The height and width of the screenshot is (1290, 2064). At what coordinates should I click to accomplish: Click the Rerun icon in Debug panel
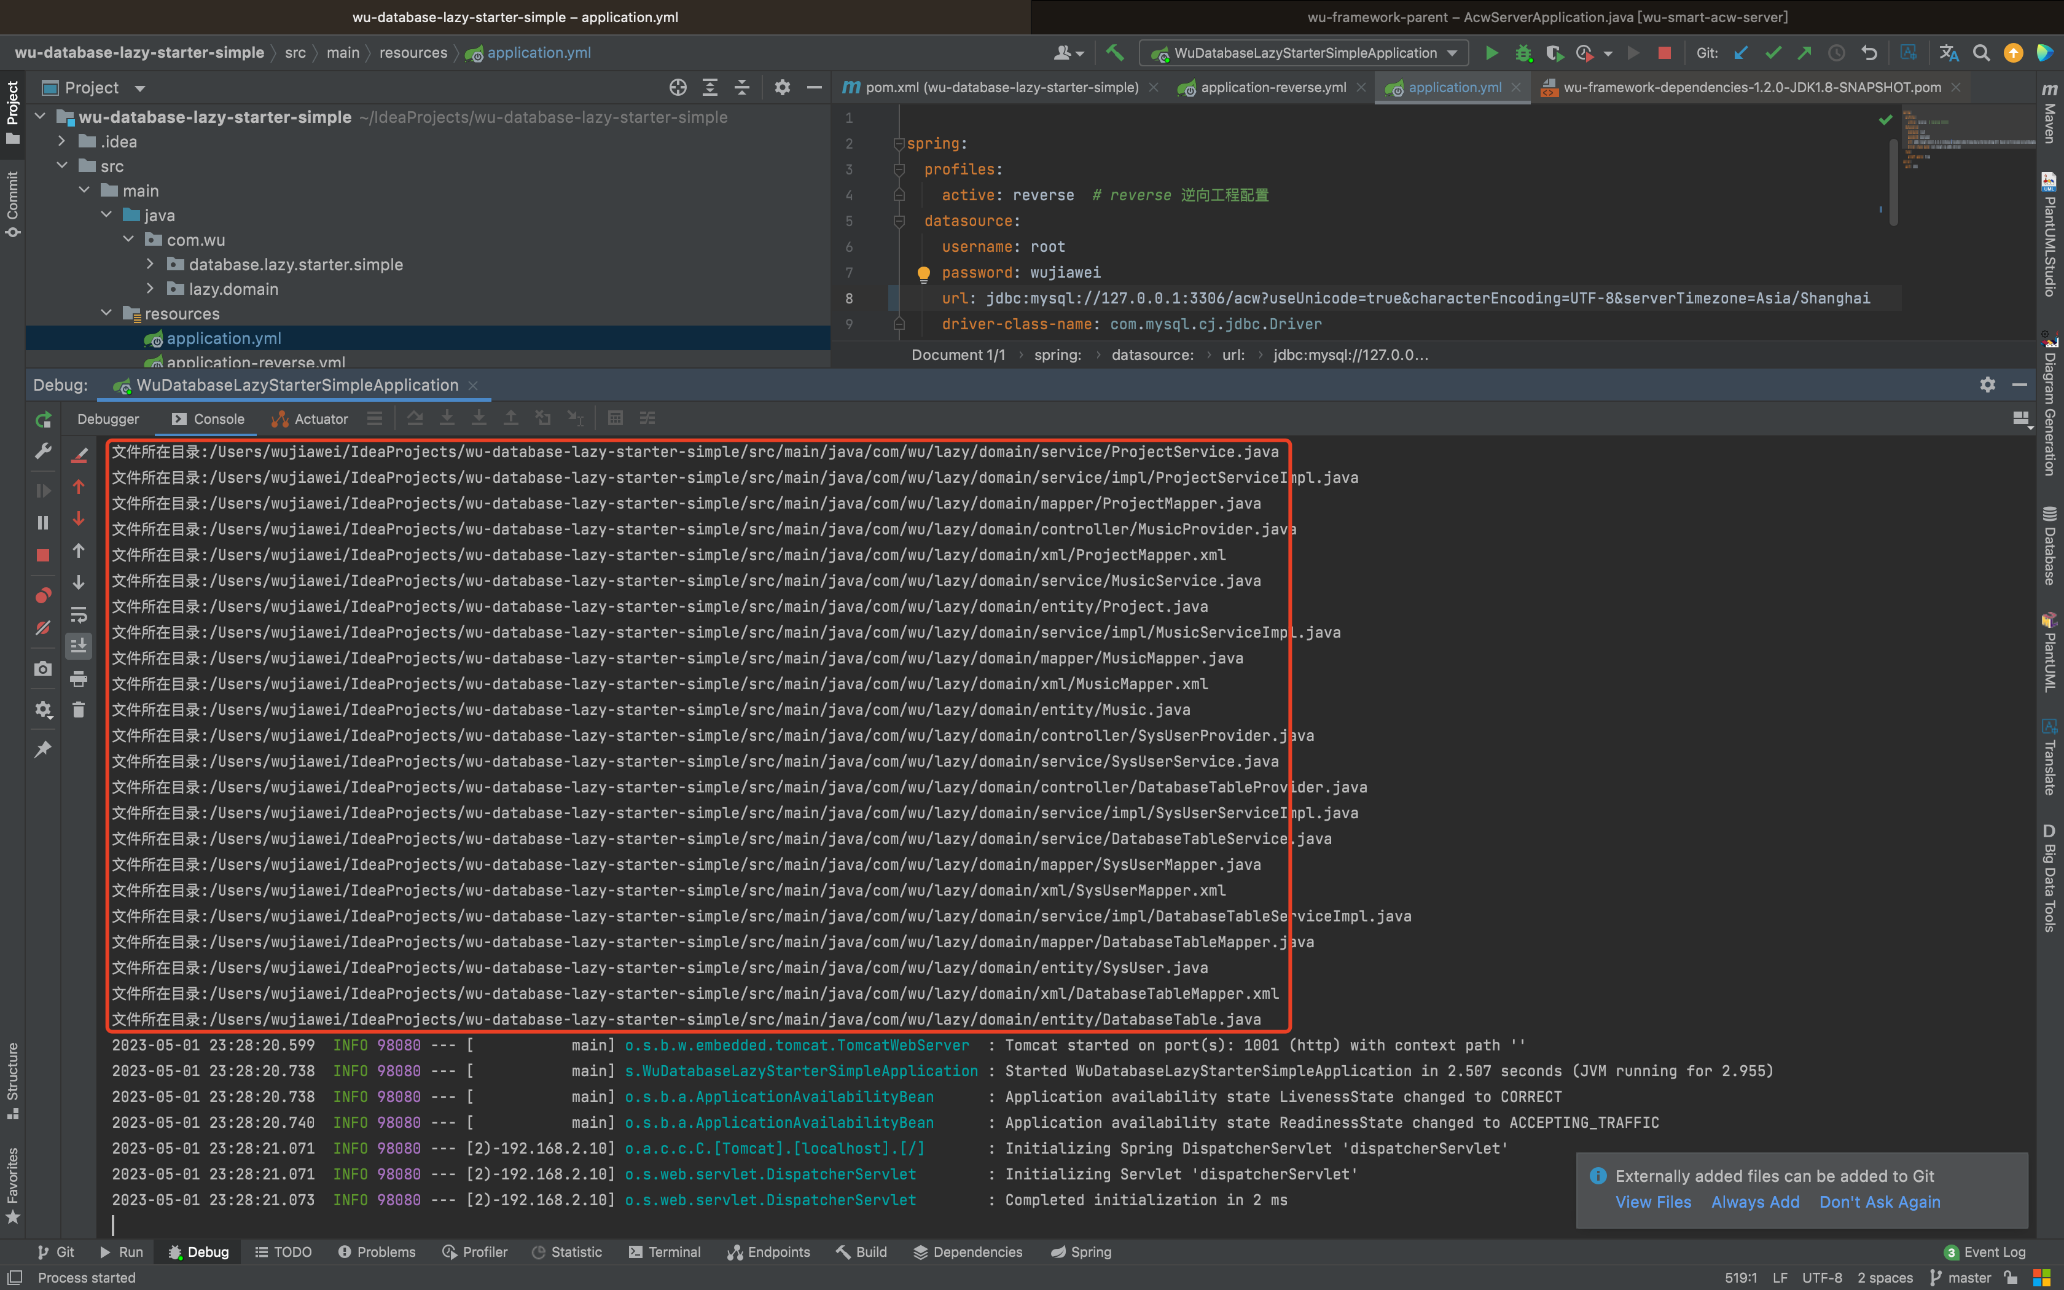pyautogui.click(x=42, y=419)
